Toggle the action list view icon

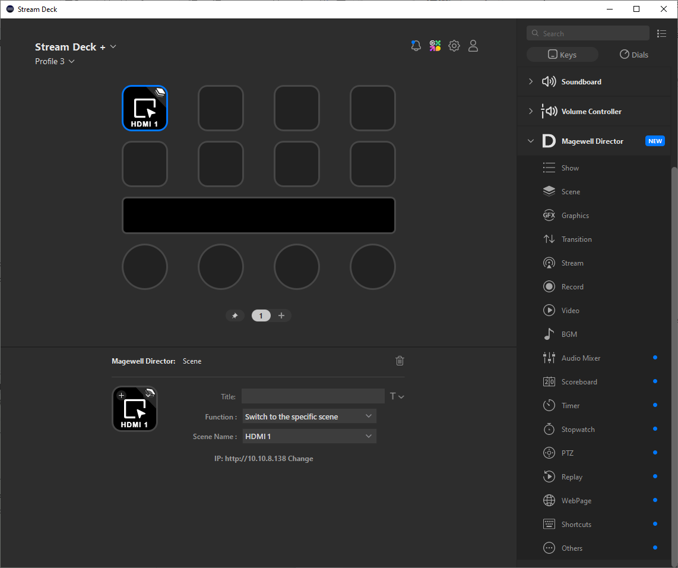[x=661, y=33]
